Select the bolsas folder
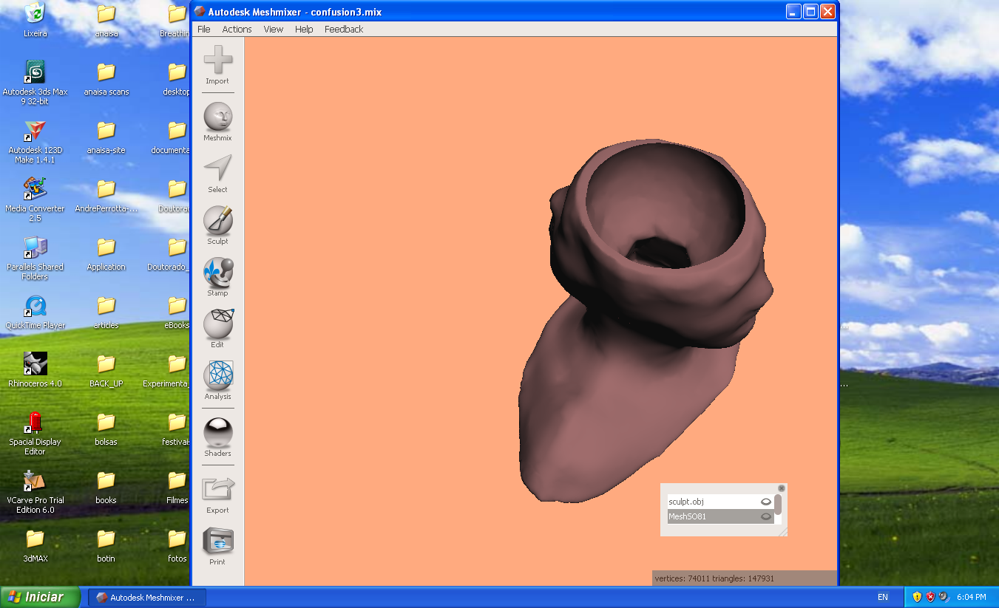Screen dimensions: 999x608 click(106, 428)
